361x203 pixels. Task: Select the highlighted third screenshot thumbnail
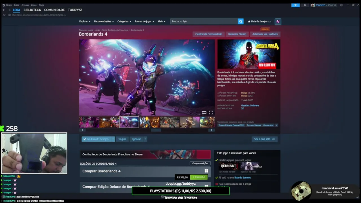(129, 122)
